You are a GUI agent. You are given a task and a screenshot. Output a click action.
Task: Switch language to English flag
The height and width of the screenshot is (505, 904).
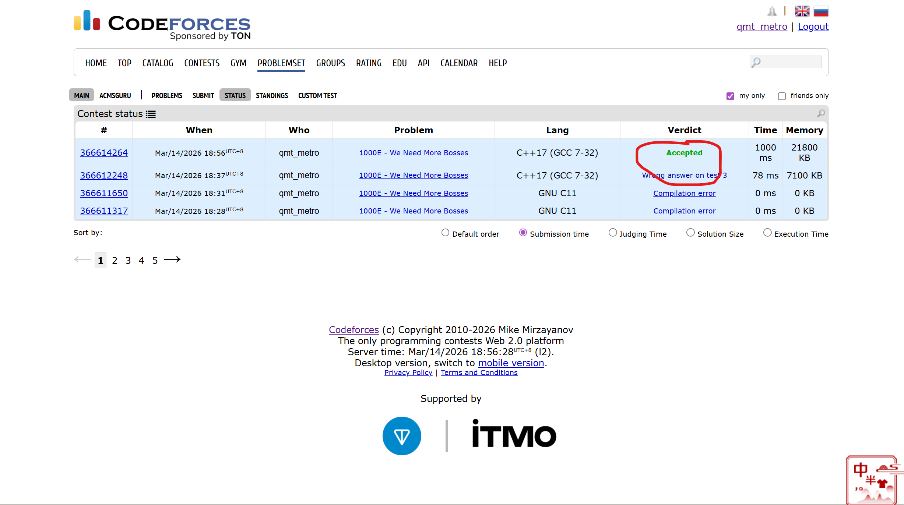point(802,11)
